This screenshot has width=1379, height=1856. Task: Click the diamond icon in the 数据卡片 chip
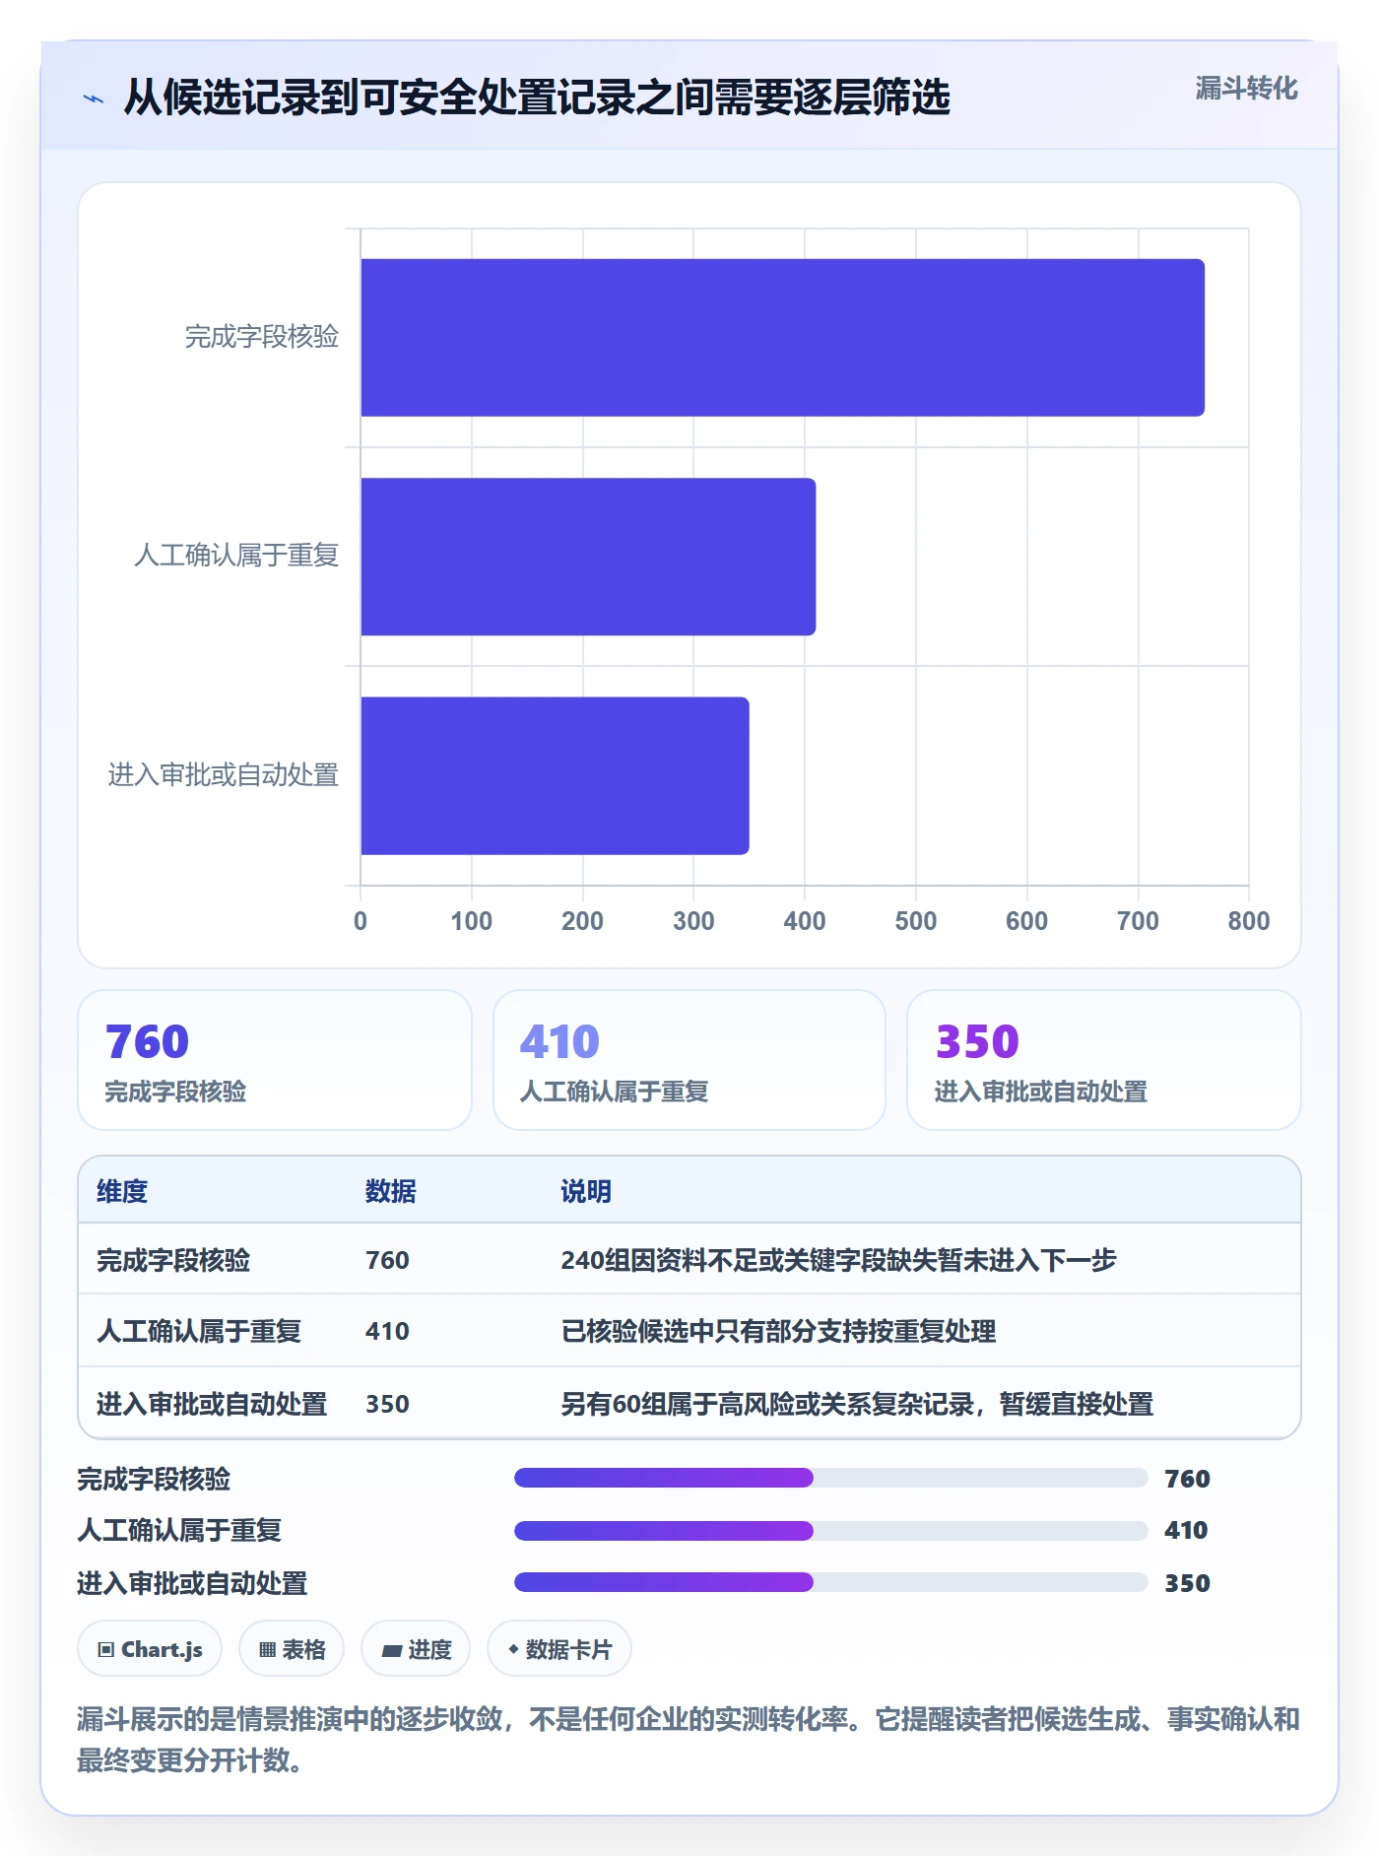(x=513, y=1648)
